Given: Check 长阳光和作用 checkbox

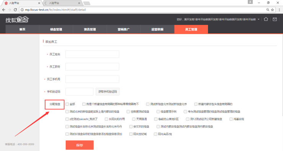Looking at the screenshot, I should 106,119.
